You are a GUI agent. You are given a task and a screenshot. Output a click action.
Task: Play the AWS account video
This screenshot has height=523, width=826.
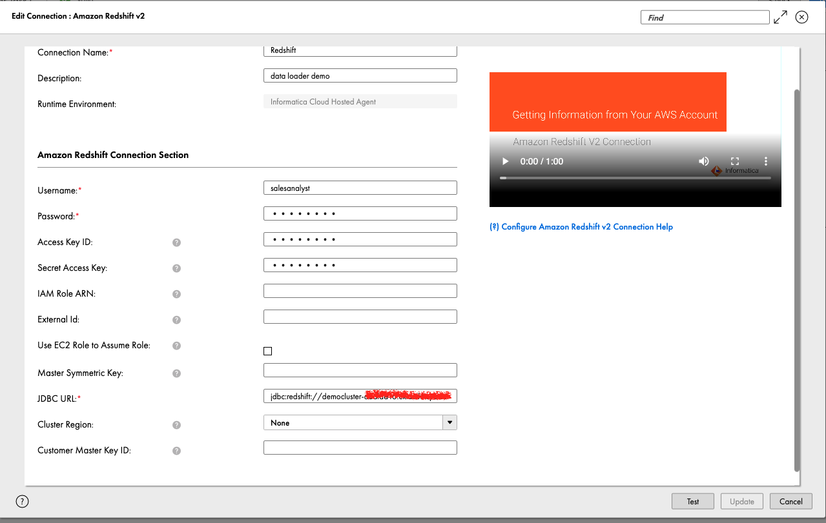pos(506,161)
